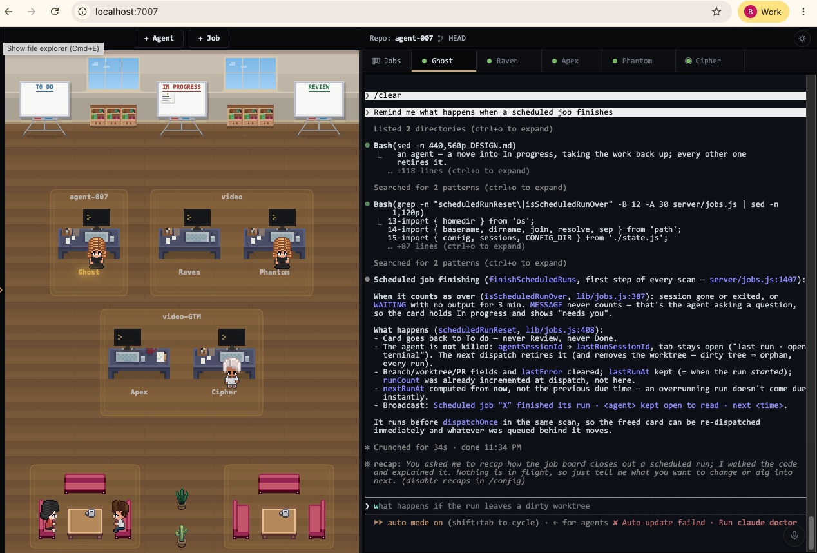Select the Cipher agent character
817x553 pixels.
point(231,373)
